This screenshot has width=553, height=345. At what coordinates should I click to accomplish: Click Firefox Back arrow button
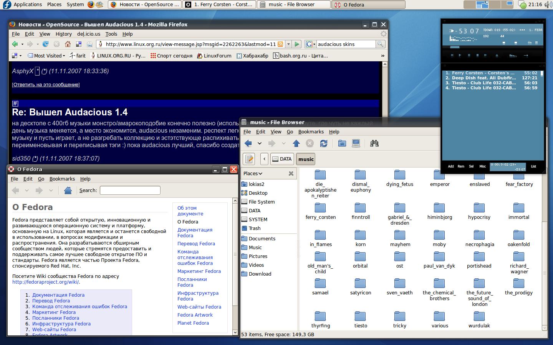coord(15,44)
